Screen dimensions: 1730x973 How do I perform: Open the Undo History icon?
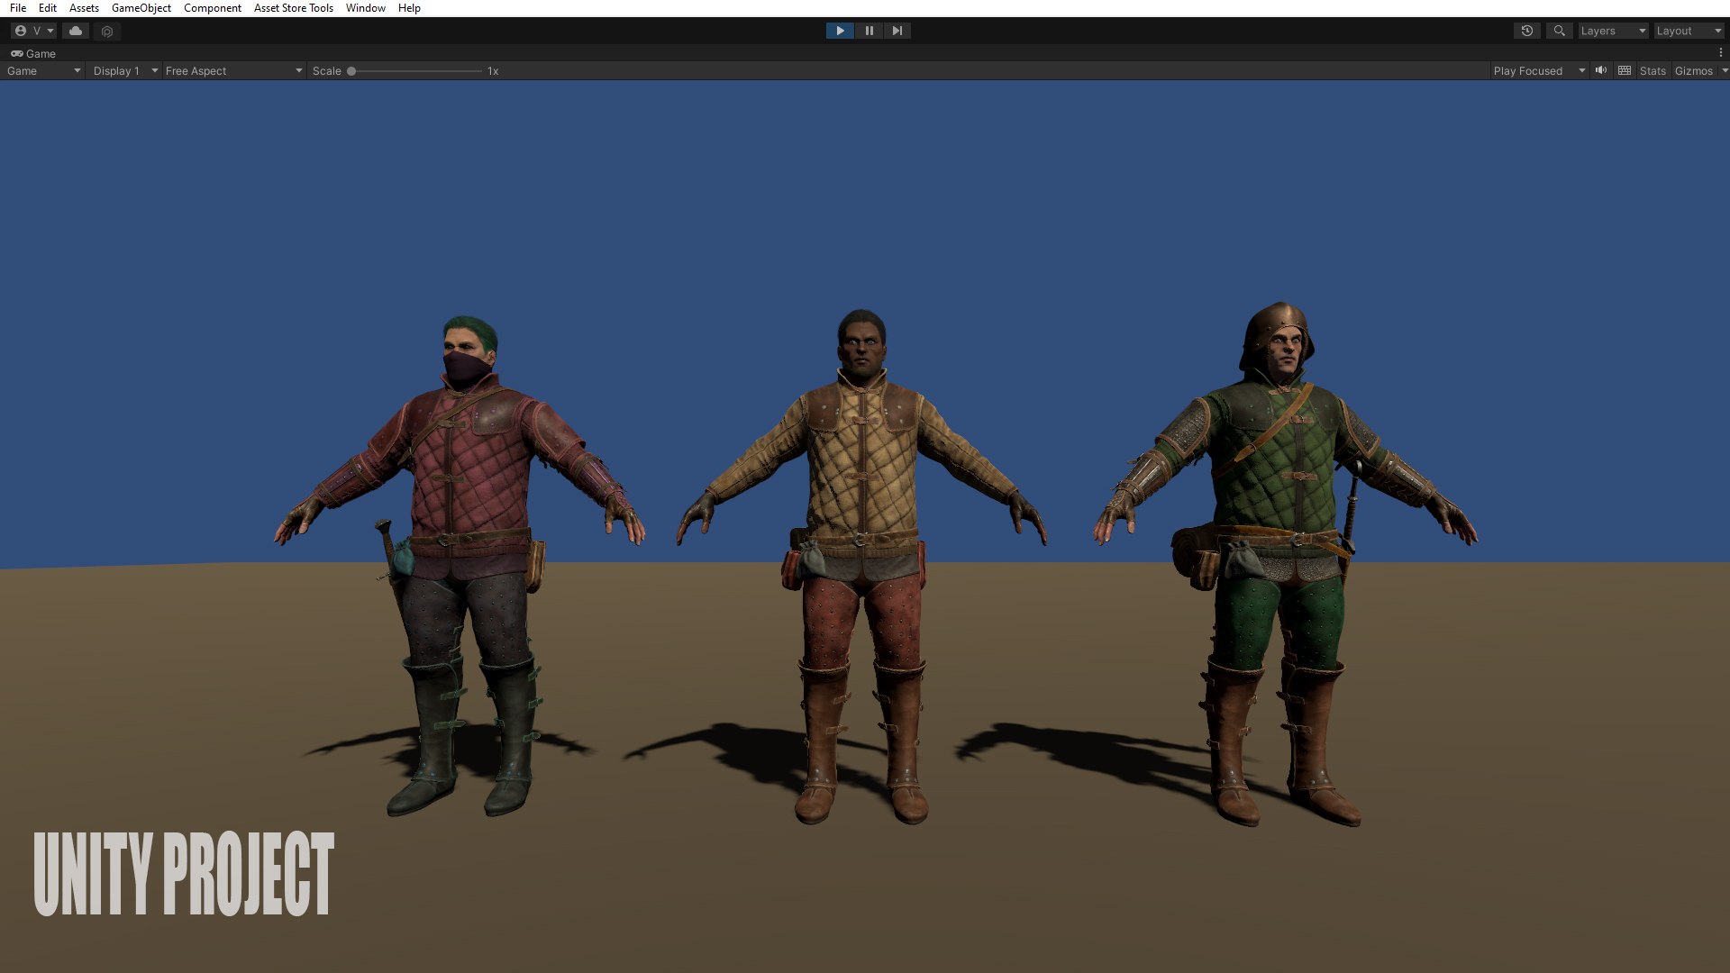1527,31
